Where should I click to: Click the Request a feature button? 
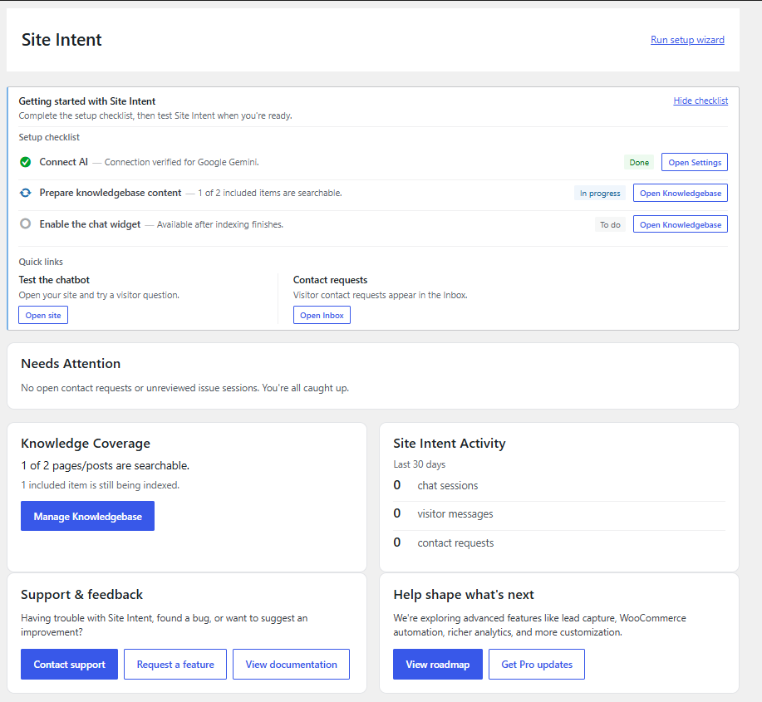pos(175,664)
